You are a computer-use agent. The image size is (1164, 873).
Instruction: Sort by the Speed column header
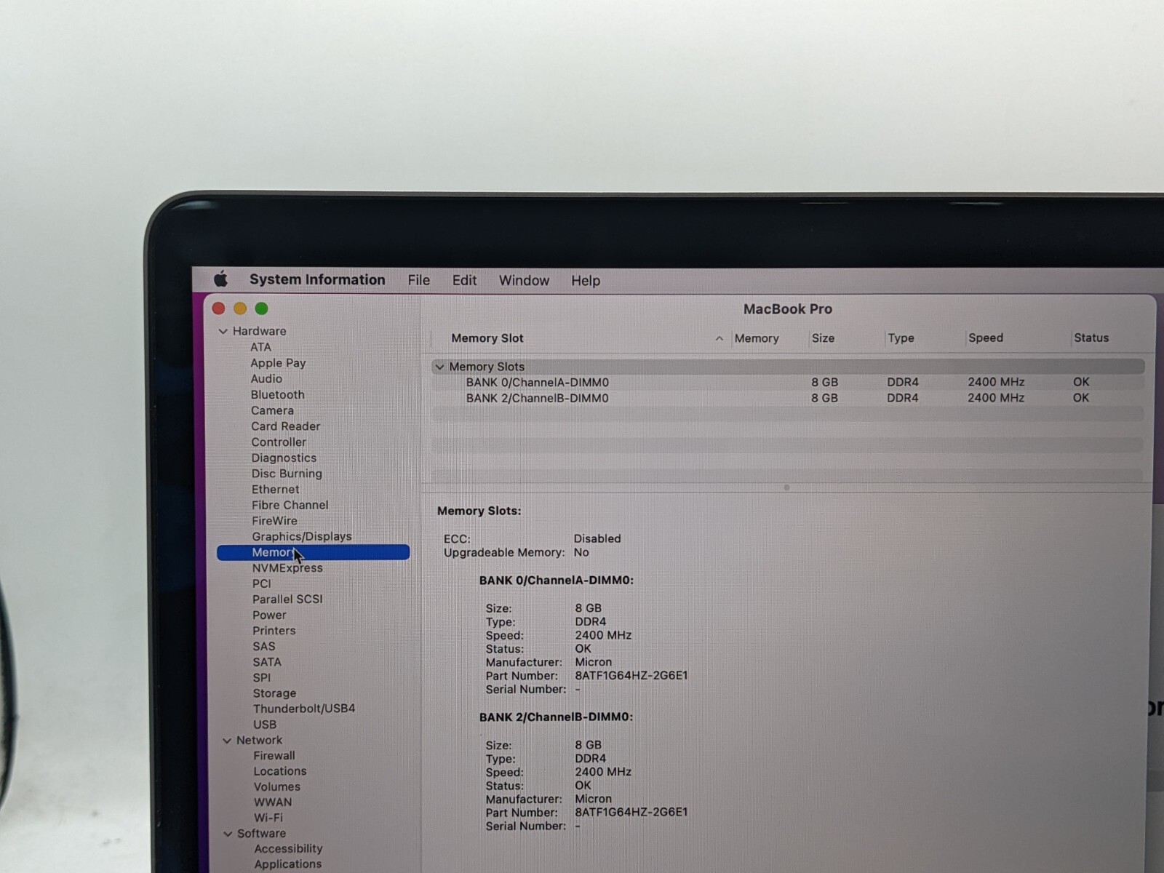coord(986,338)
